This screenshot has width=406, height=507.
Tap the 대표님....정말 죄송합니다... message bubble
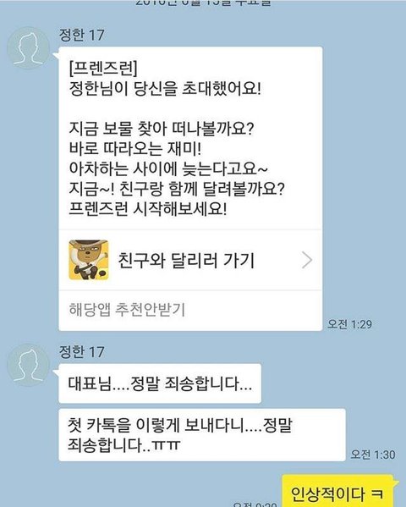click(x=160, y=383)
